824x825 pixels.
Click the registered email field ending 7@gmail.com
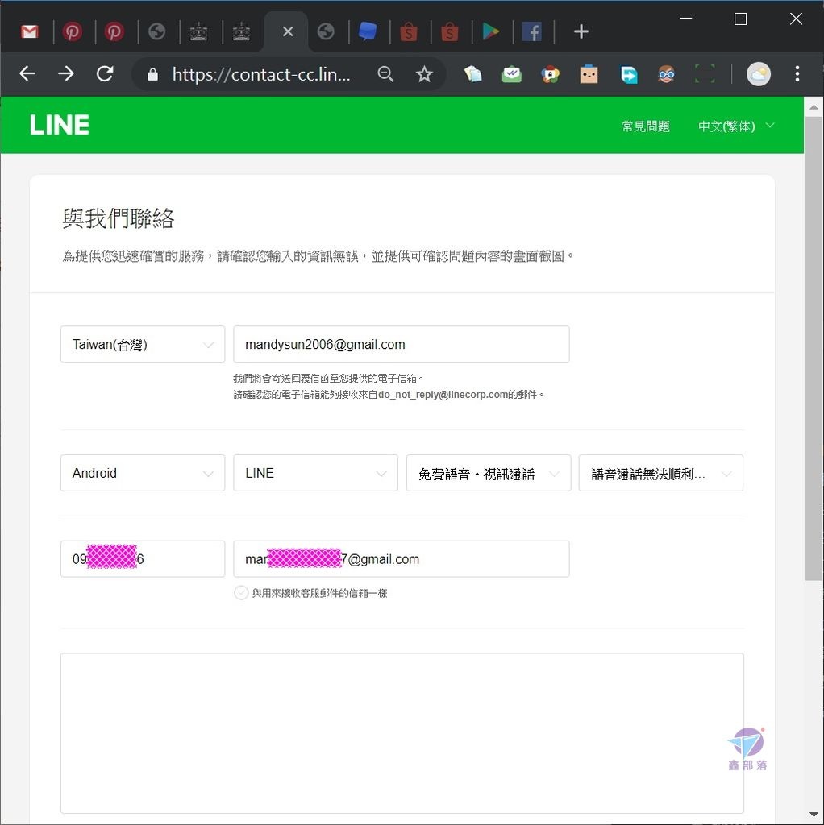tap(402, 559)
